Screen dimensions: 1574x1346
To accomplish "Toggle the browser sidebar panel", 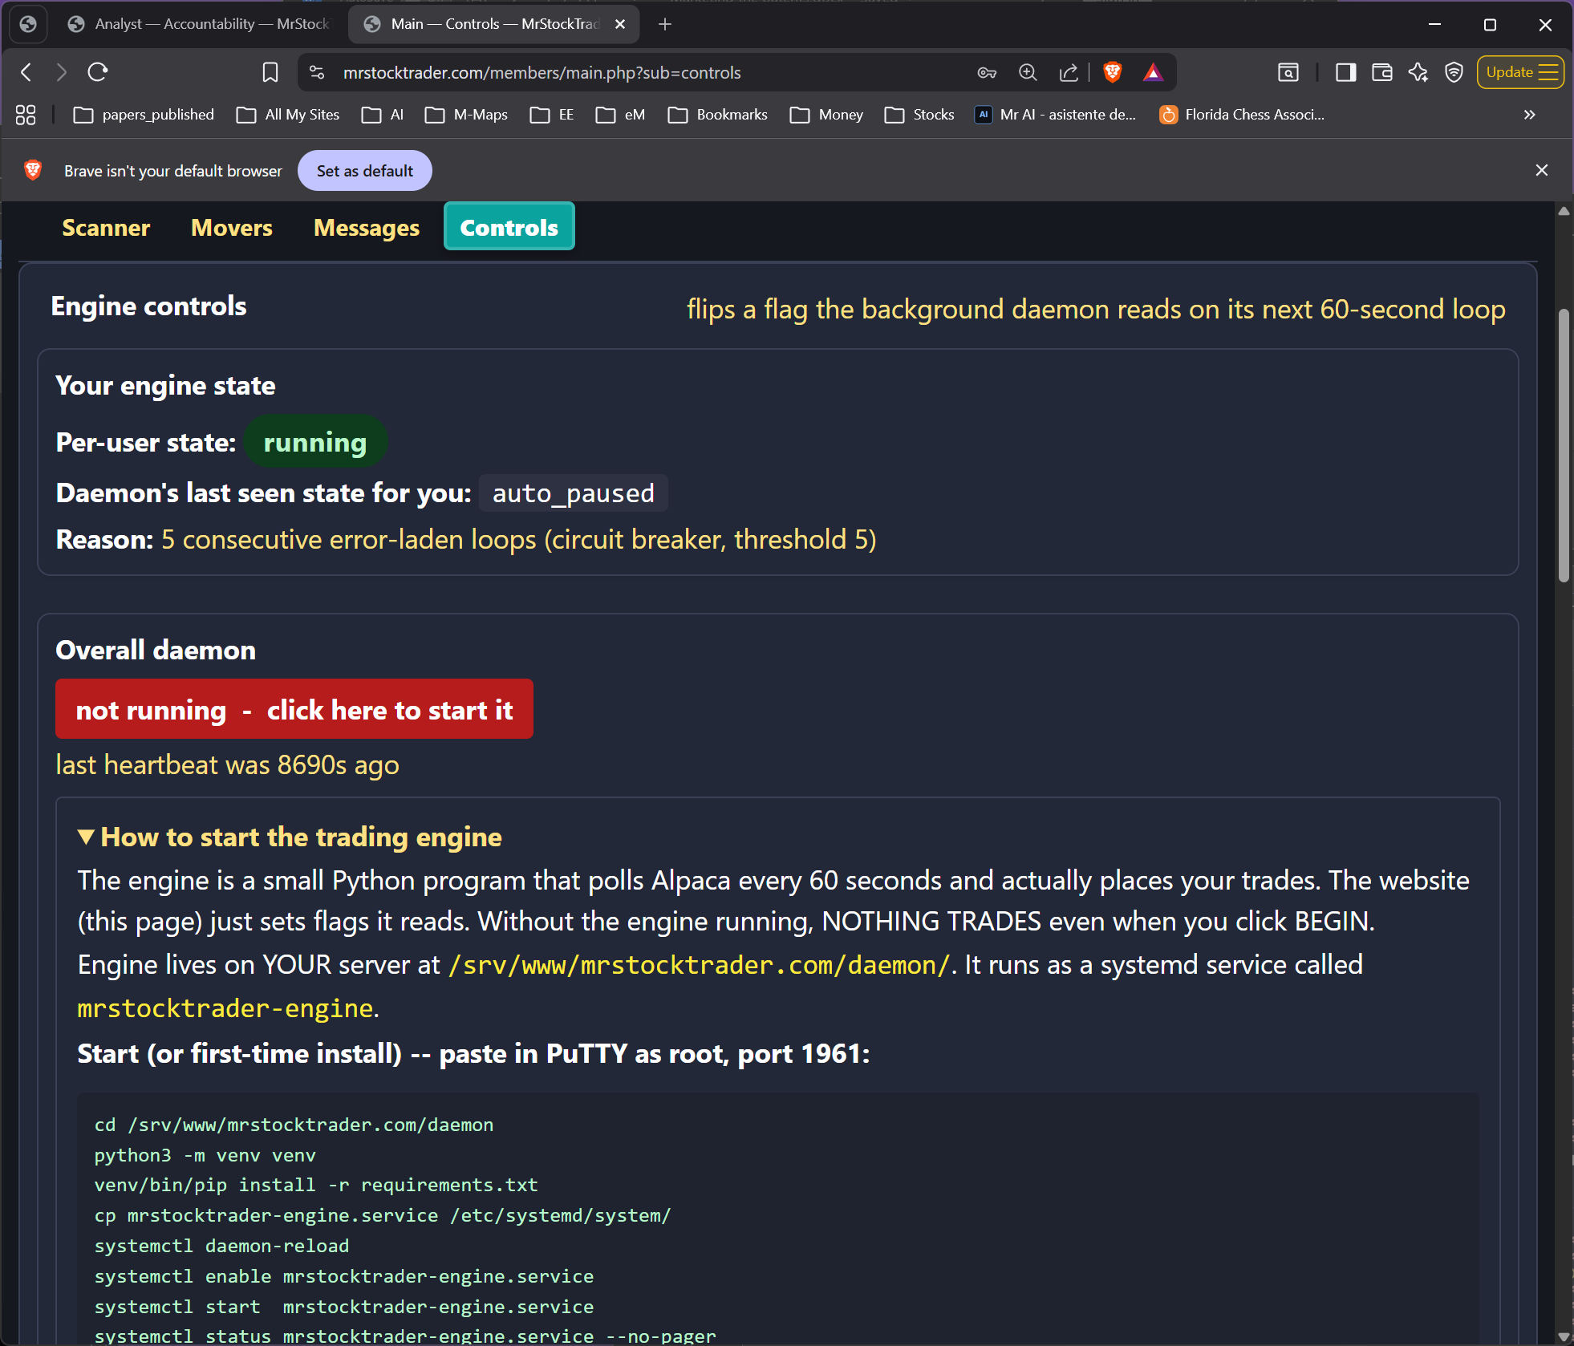I will click(x=1345, y=72).
